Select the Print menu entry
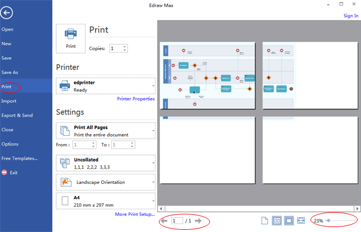 [x=7, y=87]
